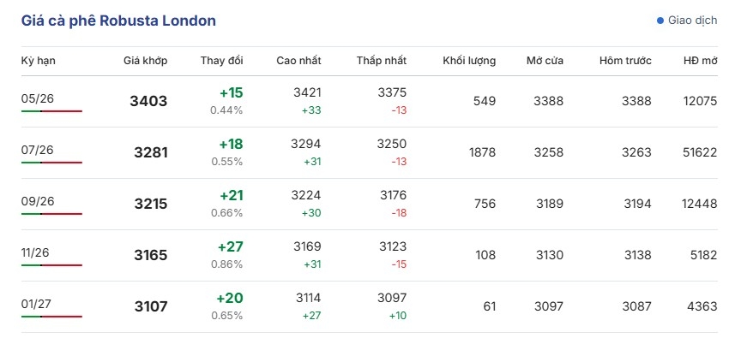Click the 3403 matched price
This screenshot has height=344, width=741.
point(148,101)
